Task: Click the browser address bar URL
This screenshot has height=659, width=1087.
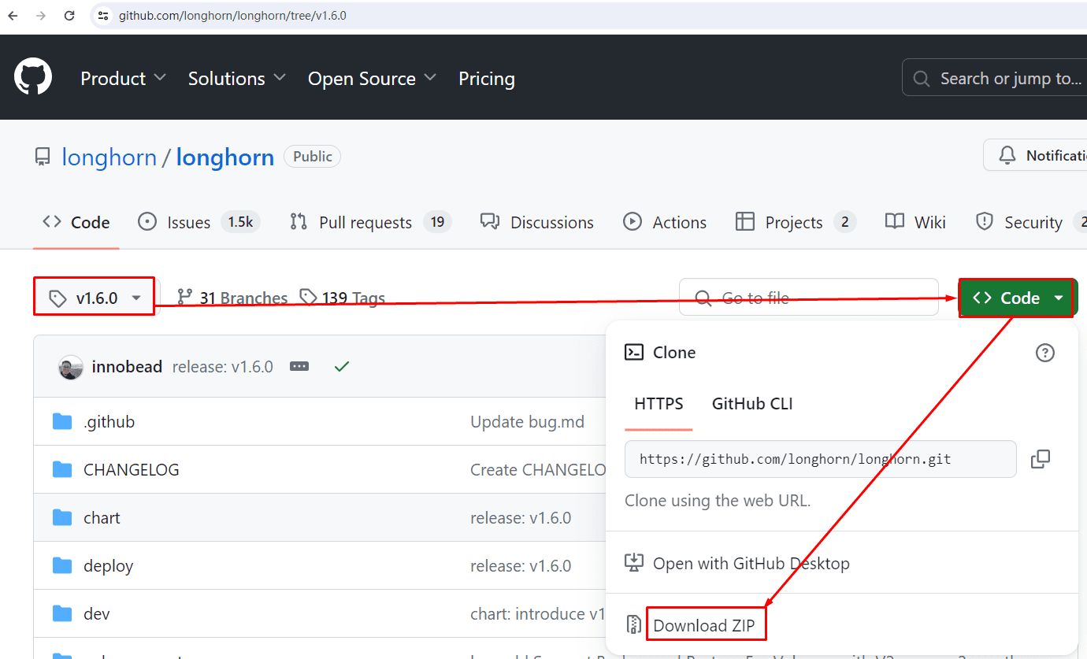Action: (x=232, y=16)
